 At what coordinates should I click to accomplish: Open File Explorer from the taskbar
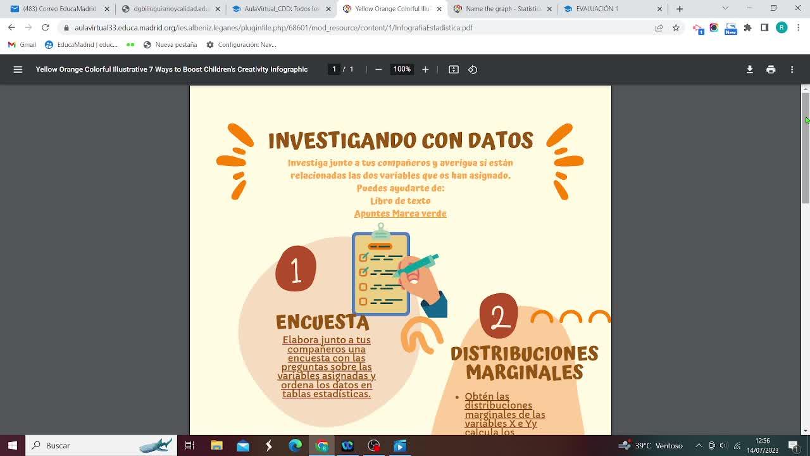(216, 445)
